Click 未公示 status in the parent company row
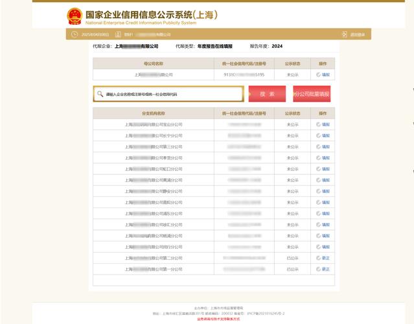 pyautogui.click(x=292, y=75)
